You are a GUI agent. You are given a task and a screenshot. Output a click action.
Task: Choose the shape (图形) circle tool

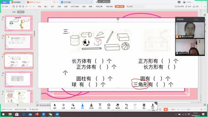(x=109, y=106)
